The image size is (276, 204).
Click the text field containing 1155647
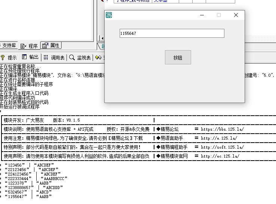tap(172, 33)
